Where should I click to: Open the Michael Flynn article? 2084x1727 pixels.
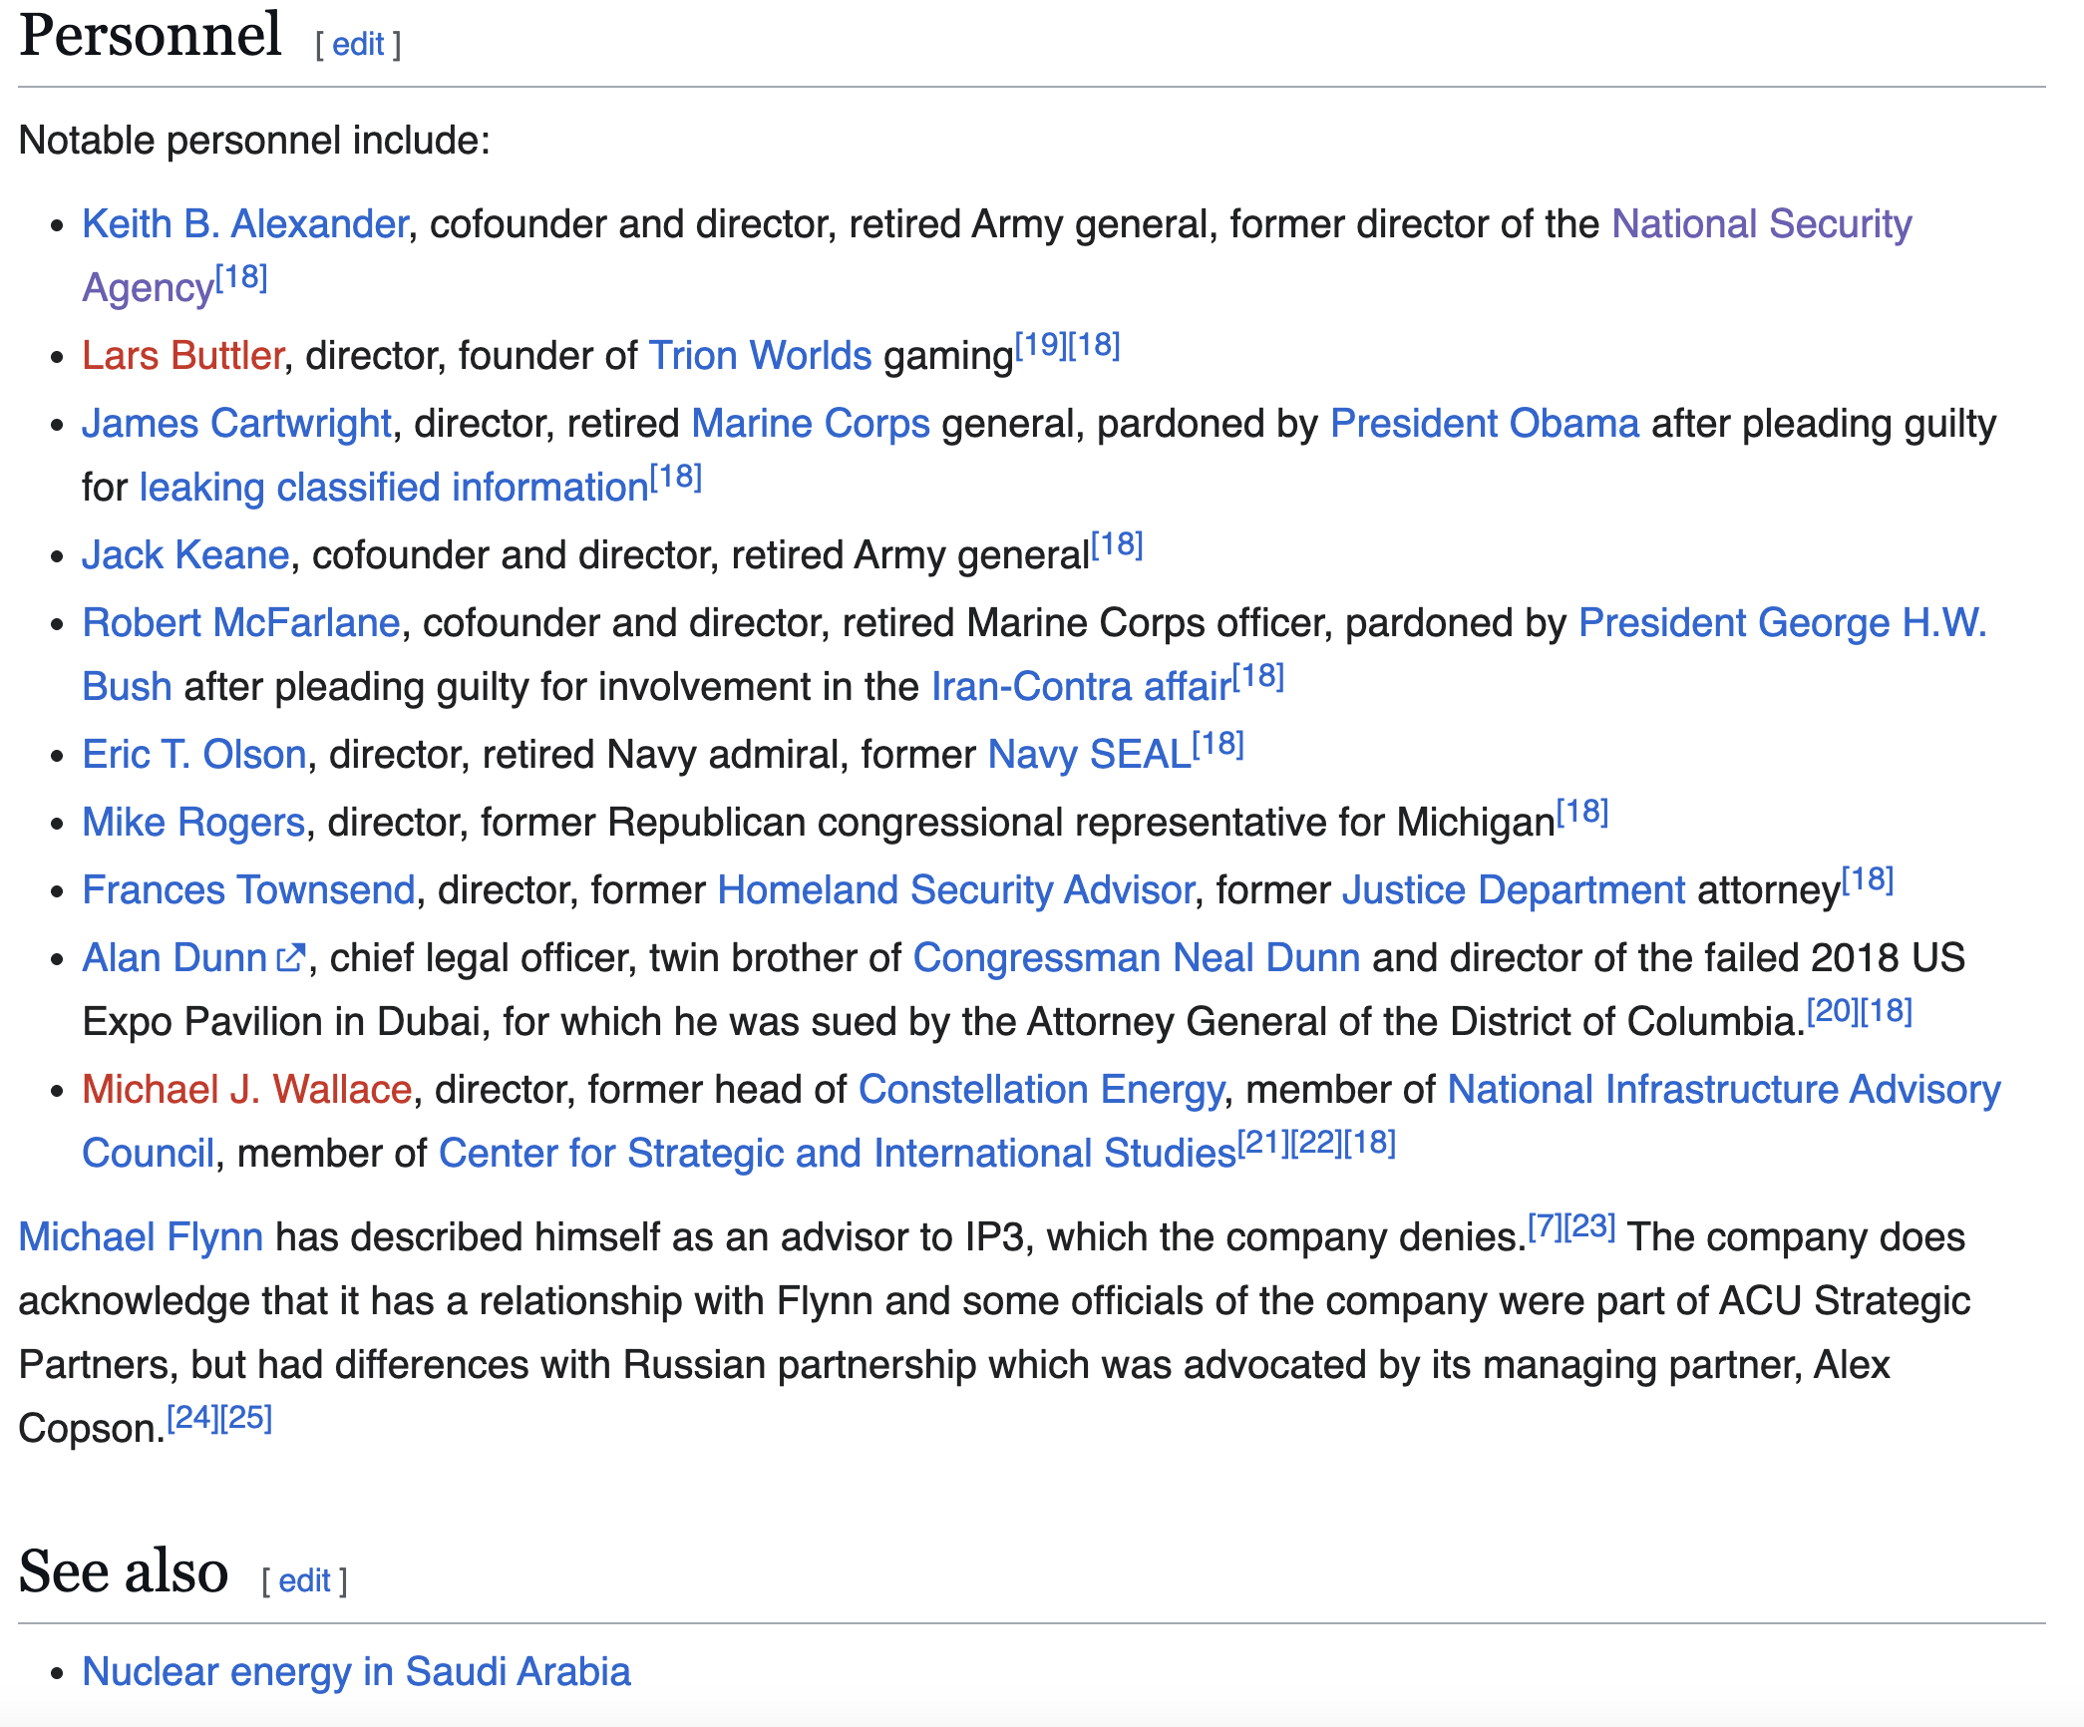click(141, 1237)
